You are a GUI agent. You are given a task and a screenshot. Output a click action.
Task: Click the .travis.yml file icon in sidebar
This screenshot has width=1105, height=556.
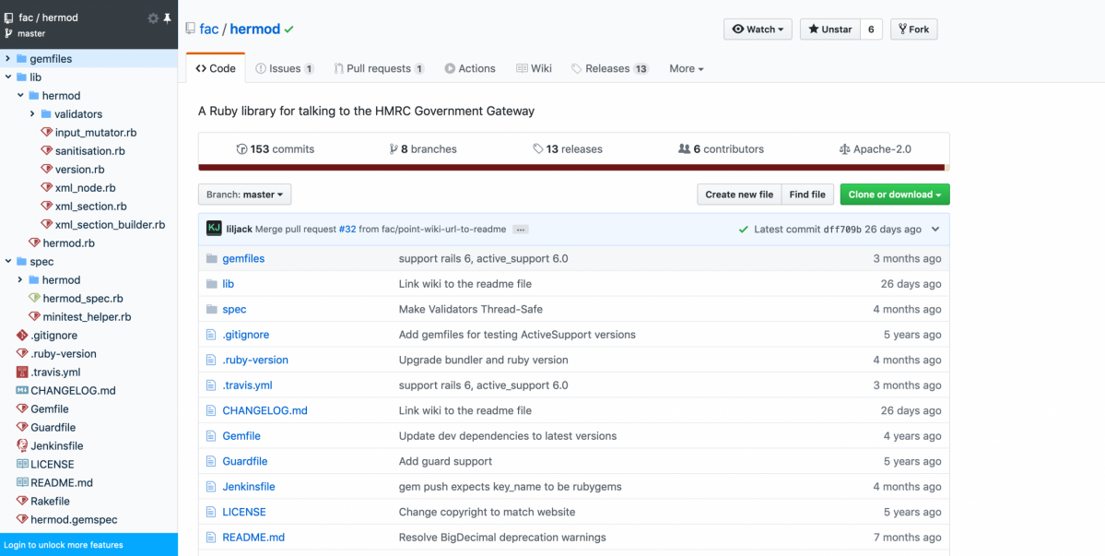22,372
